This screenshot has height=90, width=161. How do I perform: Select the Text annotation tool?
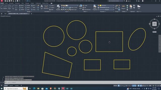(42, 7)
